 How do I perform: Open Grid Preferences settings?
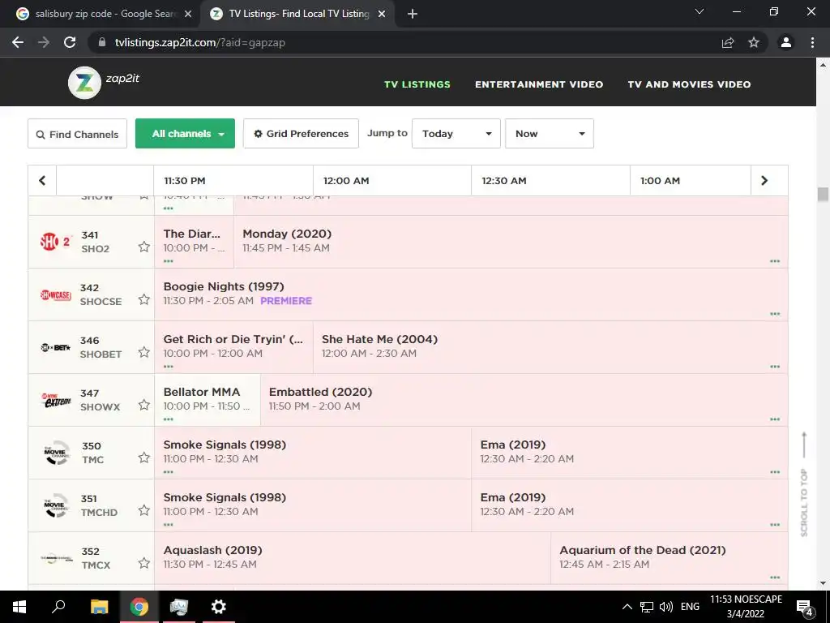pos(301,134)
